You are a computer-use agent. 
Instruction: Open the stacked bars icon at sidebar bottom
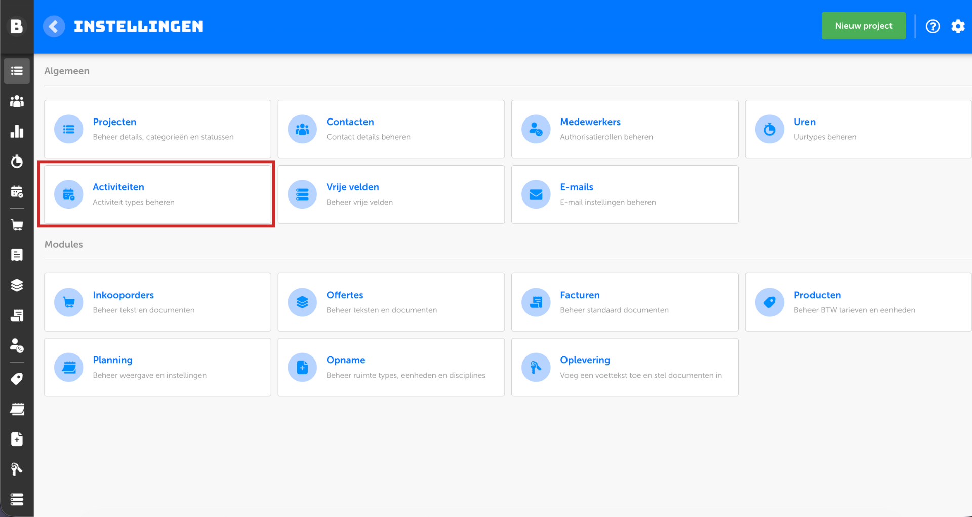click(17, 500)
